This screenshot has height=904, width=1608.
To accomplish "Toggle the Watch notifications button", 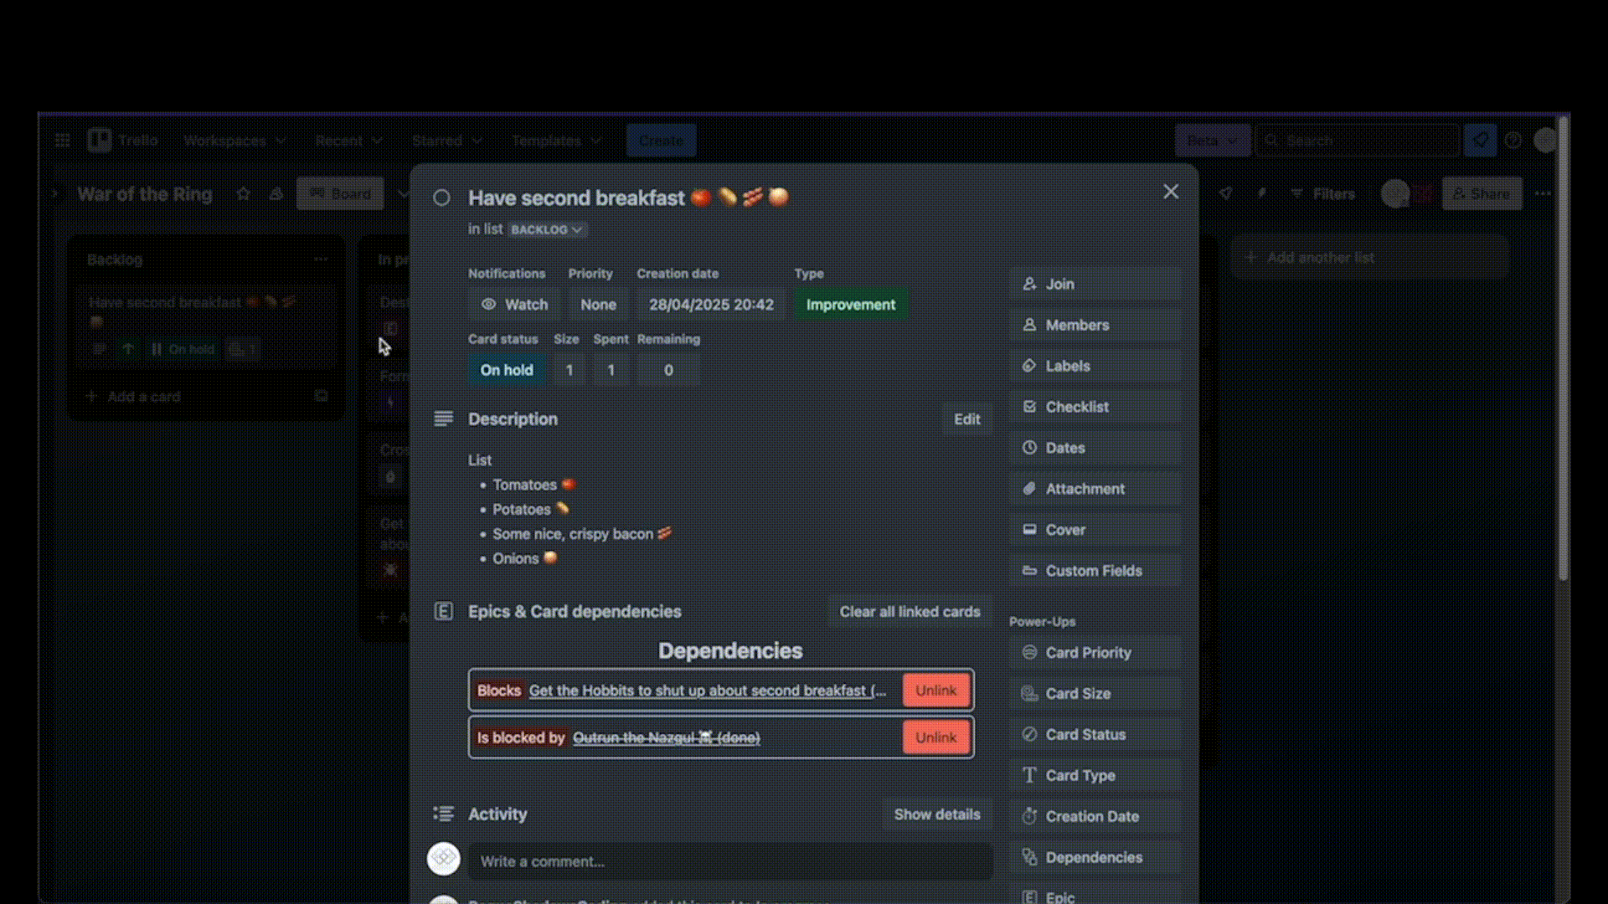I will tap(514, 305).
